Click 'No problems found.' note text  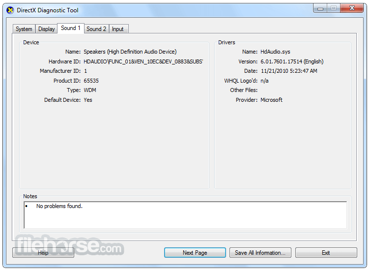(x=59, y=206)
